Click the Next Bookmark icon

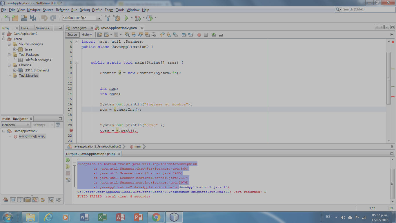point(169,35)
